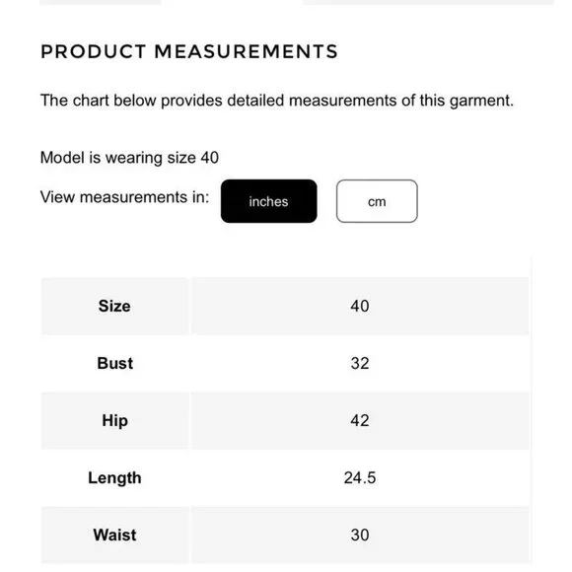This screenshot has height=572, width=572.
Task: Switch measurements to inches
Action: point(268,201)
